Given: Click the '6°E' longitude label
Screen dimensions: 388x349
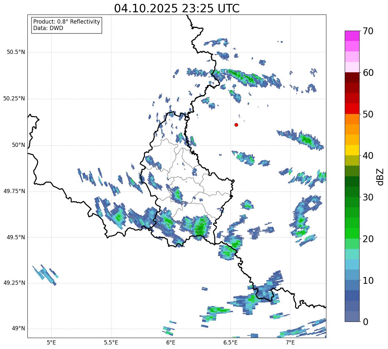Looking at the screenshot, I should pyautogui.click(x=171, y=342).
